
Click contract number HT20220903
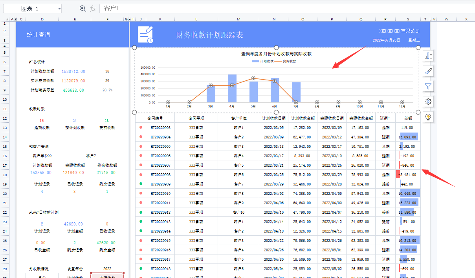click(x=160, y=128)
